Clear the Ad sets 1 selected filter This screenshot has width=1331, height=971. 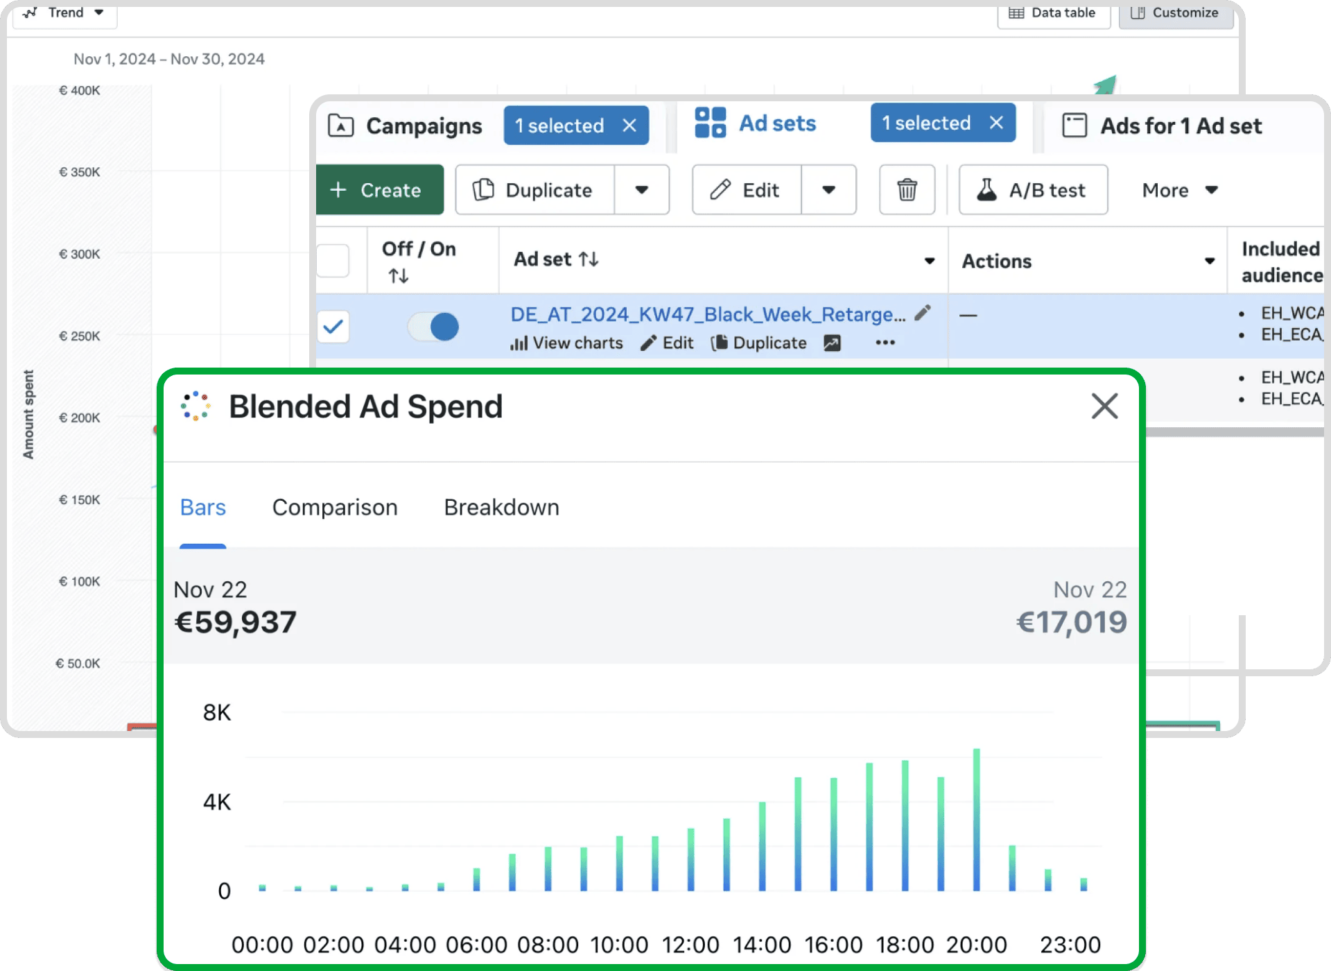(x=996, y=123)
